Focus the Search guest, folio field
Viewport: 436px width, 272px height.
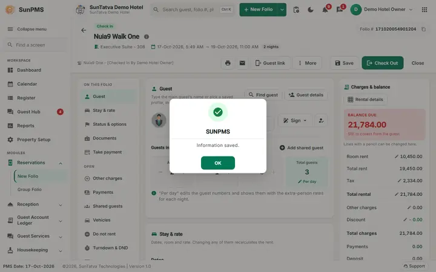pyautogui.click(x=193, y=10)
